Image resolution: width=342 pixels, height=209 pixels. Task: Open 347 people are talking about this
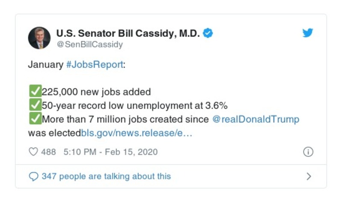click(x=106, y=177)
